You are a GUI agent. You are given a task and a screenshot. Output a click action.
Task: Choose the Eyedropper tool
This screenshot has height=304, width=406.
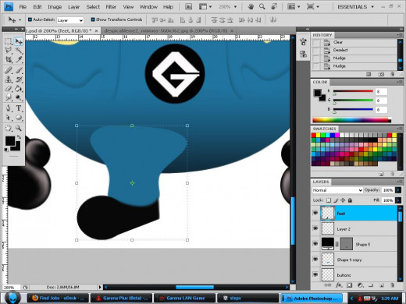19,59
